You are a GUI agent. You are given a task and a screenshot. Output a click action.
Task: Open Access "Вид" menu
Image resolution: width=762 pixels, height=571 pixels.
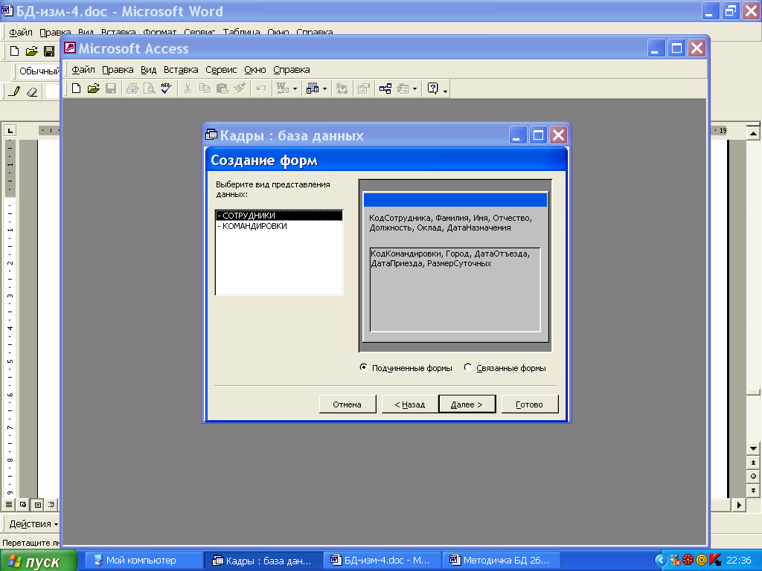pyautogui.click(x=149, y=69)
